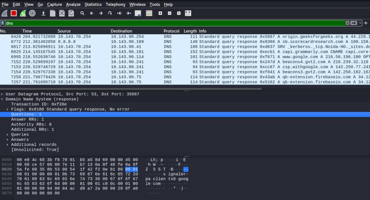
Task: Click the display filter bookmark icon
Action: click(2, 23)
